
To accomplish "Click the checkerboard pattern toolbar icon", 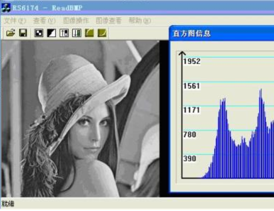I will [x=39, y=33].
